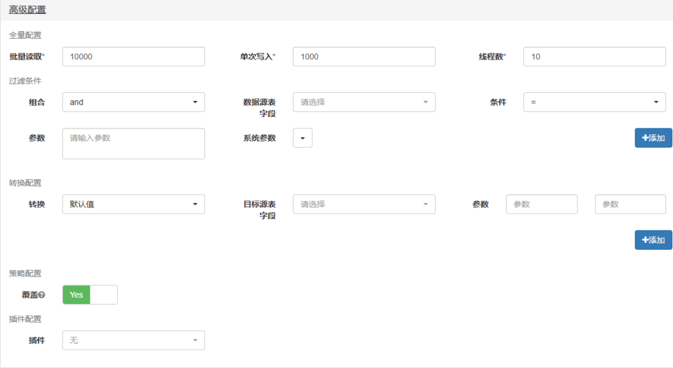The image size is (673, 368).
Task: Click the 转换配置 section label
Action: pyautogui.click(x=26, y=182)
